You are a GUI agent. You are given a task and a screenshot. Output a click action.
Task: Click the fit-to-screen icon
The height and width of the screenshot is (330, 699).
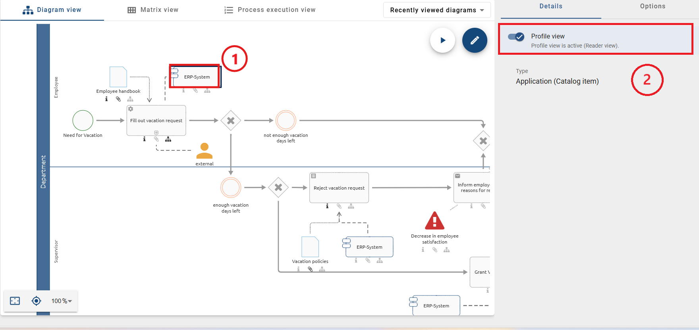pos(15,301)
